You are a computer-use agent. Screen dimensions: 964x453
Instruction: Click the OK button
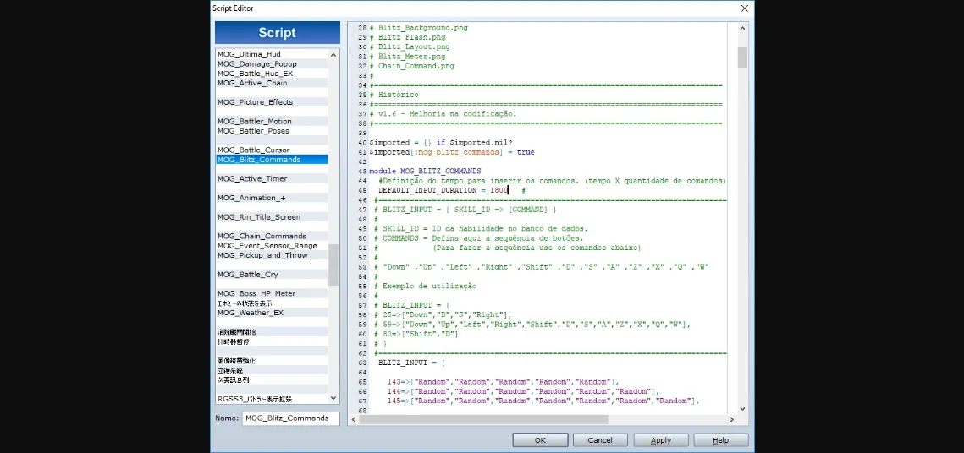pos(540,440)
